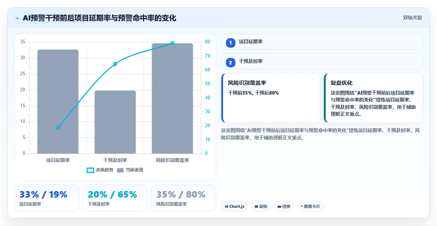437x226 pixels.
Task: Open the 干预及时率 list item
Action: (x=322, y=62)
